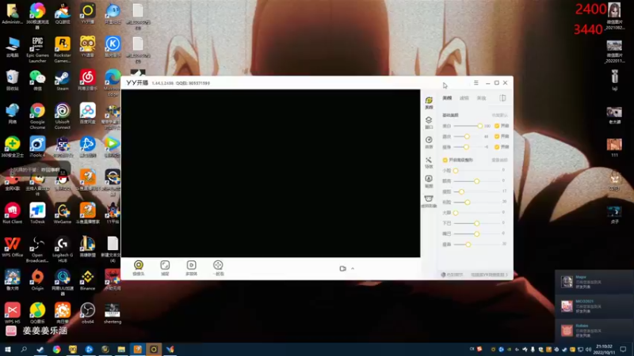634x356 pixels.
Task: Click the 美白 whitening slider handle
Action: pos(480,126)
